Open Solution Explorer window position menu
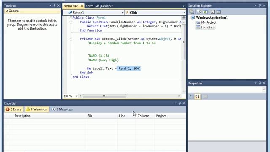 (256, 5)
